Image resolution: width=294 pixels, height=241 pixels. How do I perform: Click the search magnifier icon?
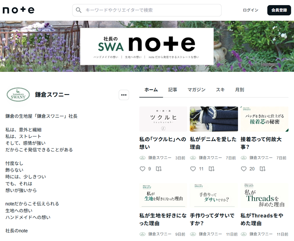[x=79, y=10]
